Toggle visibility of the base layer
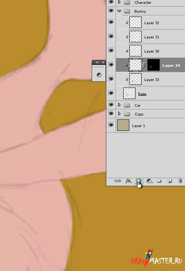 pyautogui.click(x=111, y=93)
